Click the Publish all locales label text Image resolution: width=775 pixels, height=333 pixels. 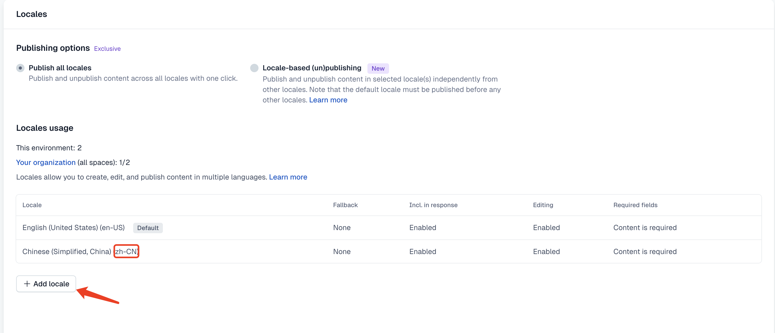(x=60, y=68)
